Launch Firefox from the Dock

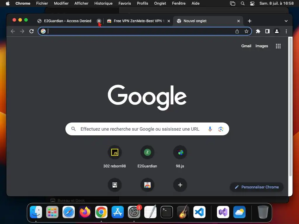point(85,212)
